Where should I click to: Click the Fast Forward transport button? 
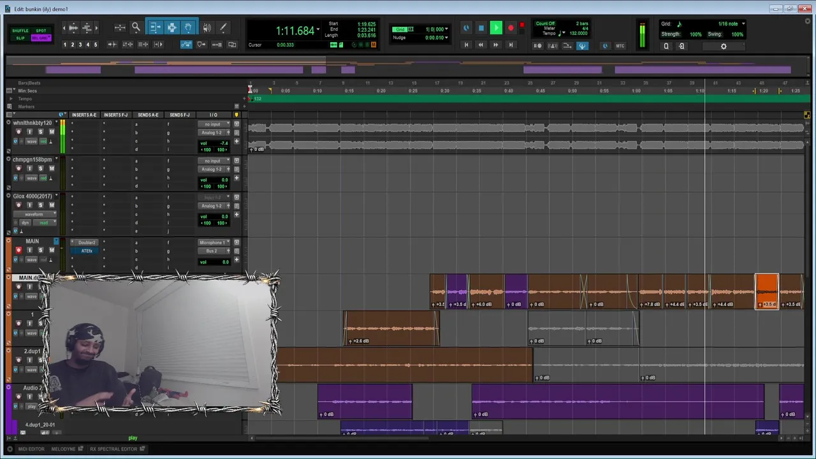pyautogui.click(x=496, y=45)
